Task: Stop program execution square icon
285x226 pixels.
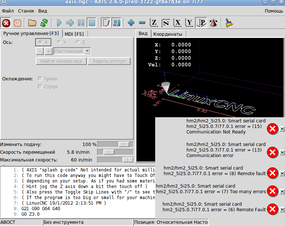Action: point(92,23)
